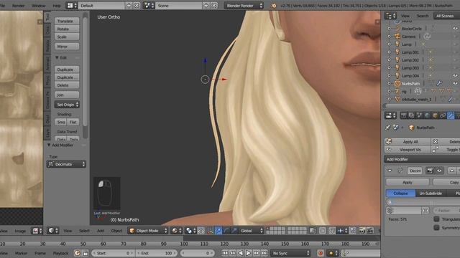Open the Help menu in top bar
The width and height of the screenshot is (460, 258).
(x=56, y=6)
